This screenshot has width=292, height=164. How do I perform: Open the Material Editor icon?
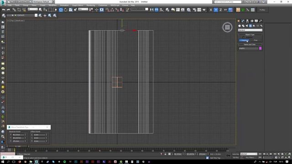click(188, 10)
